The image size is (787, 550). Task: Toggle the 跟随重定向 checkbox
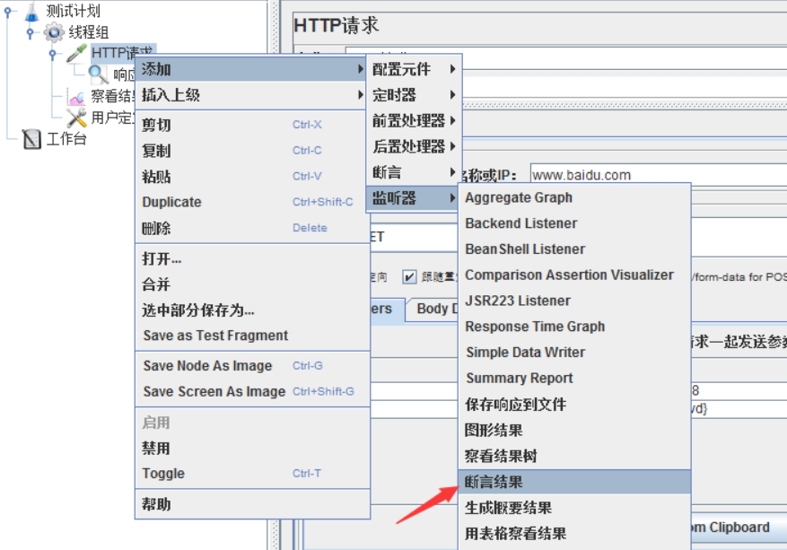click(409, 276)
